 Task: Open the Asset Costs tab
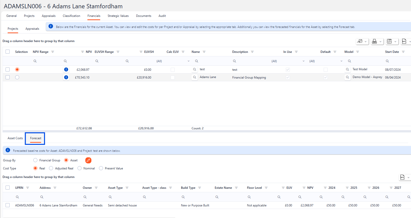pos(15,138)
